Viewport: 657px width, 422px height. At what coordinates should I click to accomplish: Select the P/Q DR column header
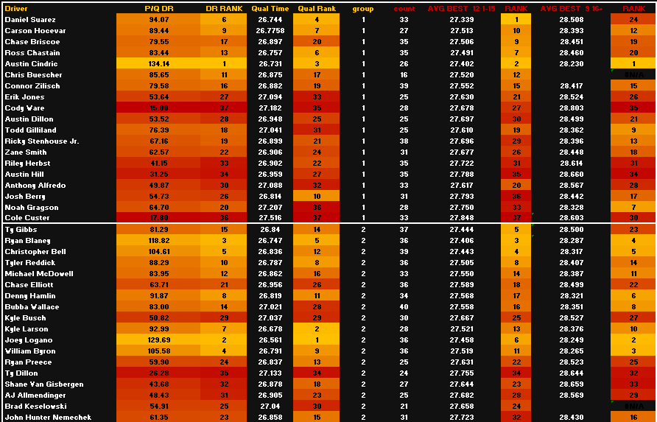[159, 8]
